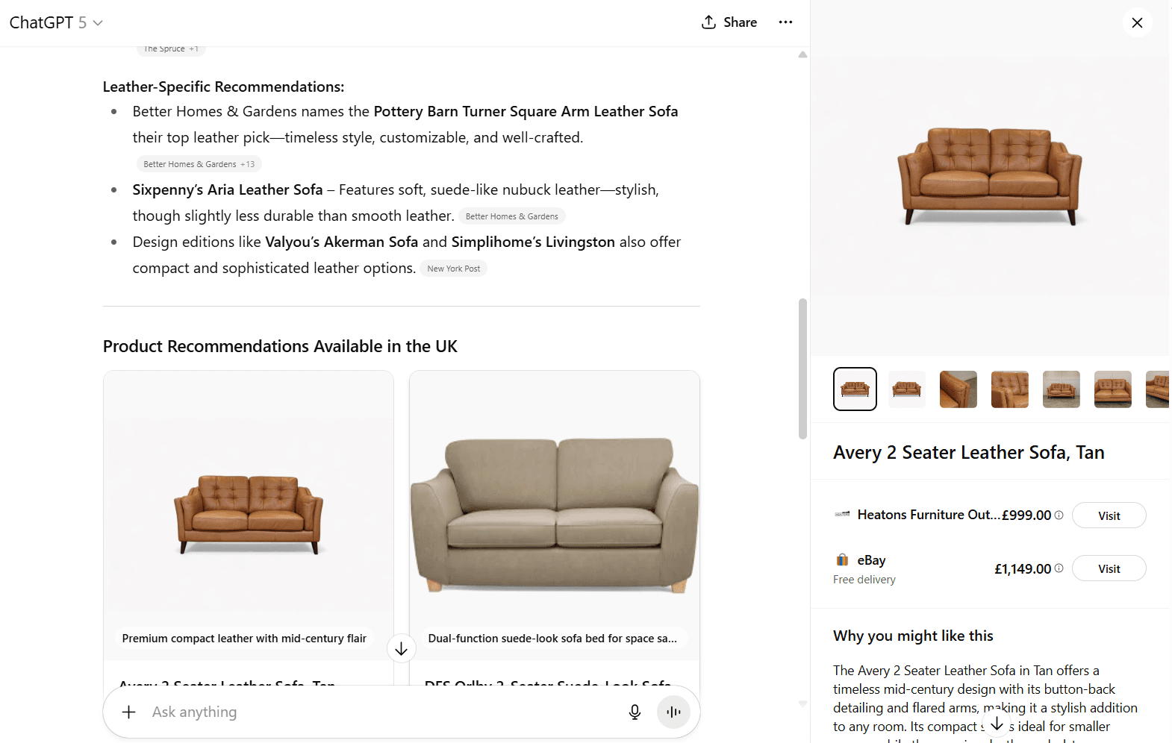Open the New York Post citation

click(x=453, y=269)
